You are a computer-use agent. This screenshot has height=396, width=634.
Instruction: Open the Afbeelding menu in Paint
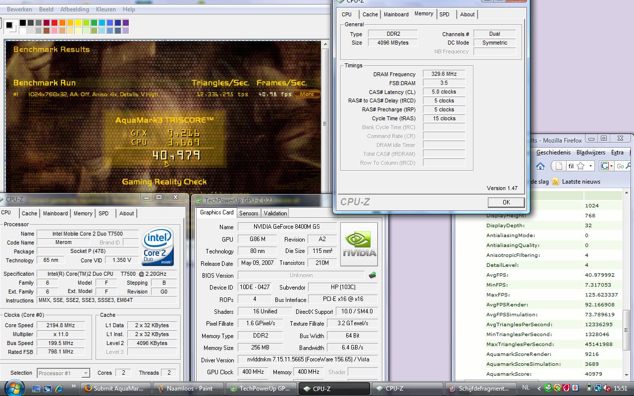74,9
